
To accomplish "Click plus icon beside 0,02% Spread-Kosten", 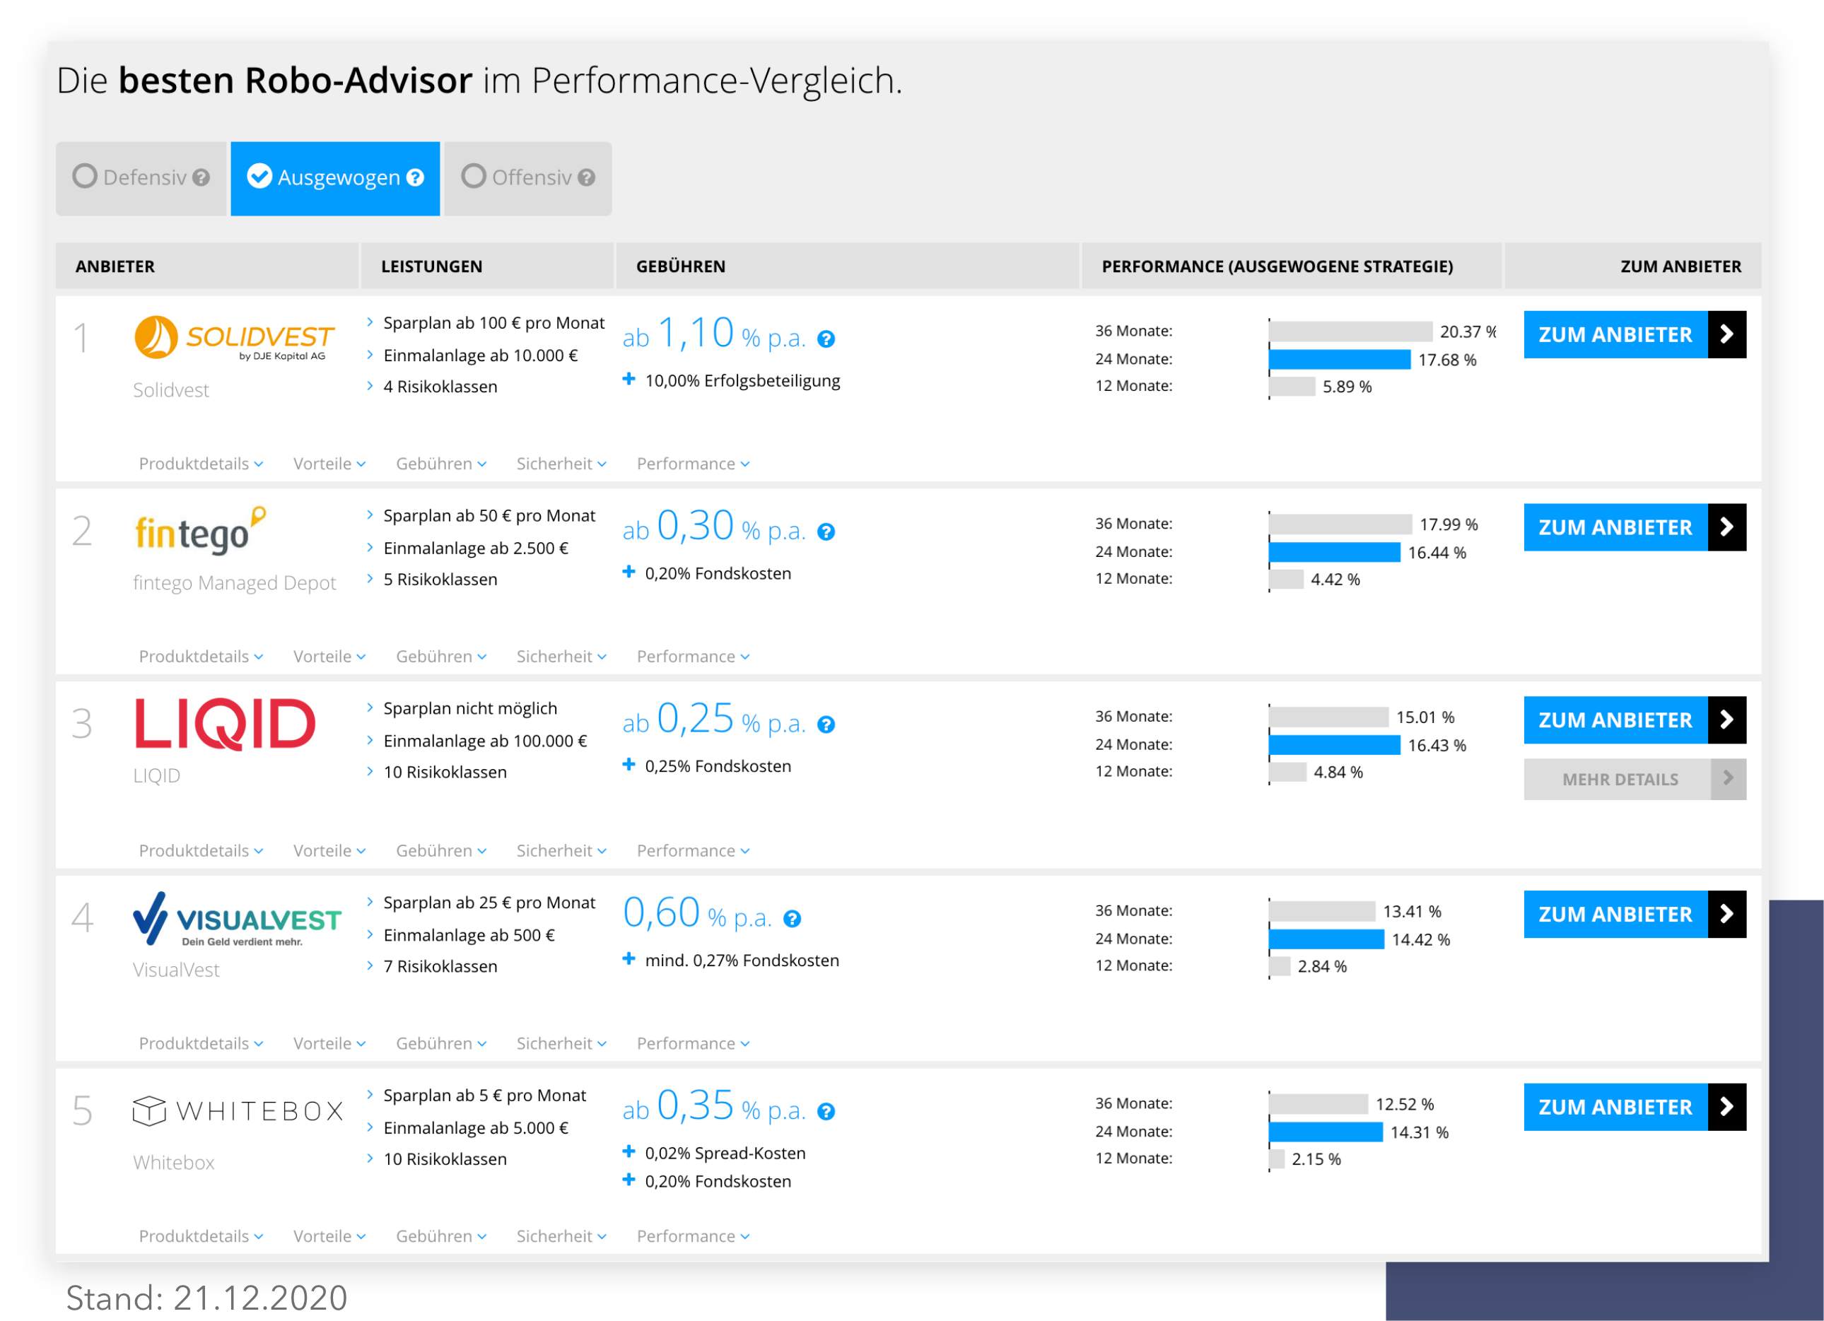I will click(629, 1152).
